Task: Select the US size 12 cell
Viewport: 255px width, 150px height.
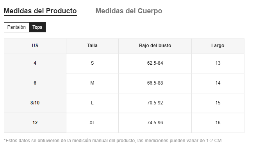Action: point(35,123)
